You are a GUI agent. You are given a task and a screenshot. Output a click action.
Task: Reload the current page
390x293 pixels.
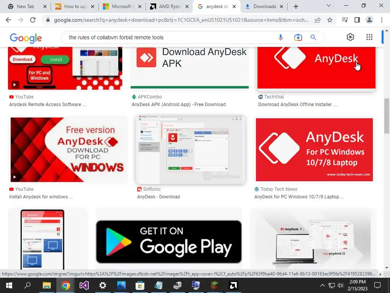(x=33, y=20)
